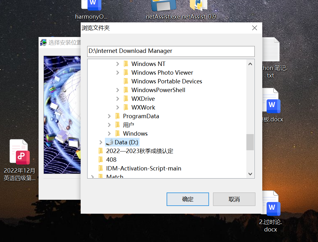This screenshot has width=318, height=242.
Task: Select the WXDrive folder name
Action: (143, 99)
